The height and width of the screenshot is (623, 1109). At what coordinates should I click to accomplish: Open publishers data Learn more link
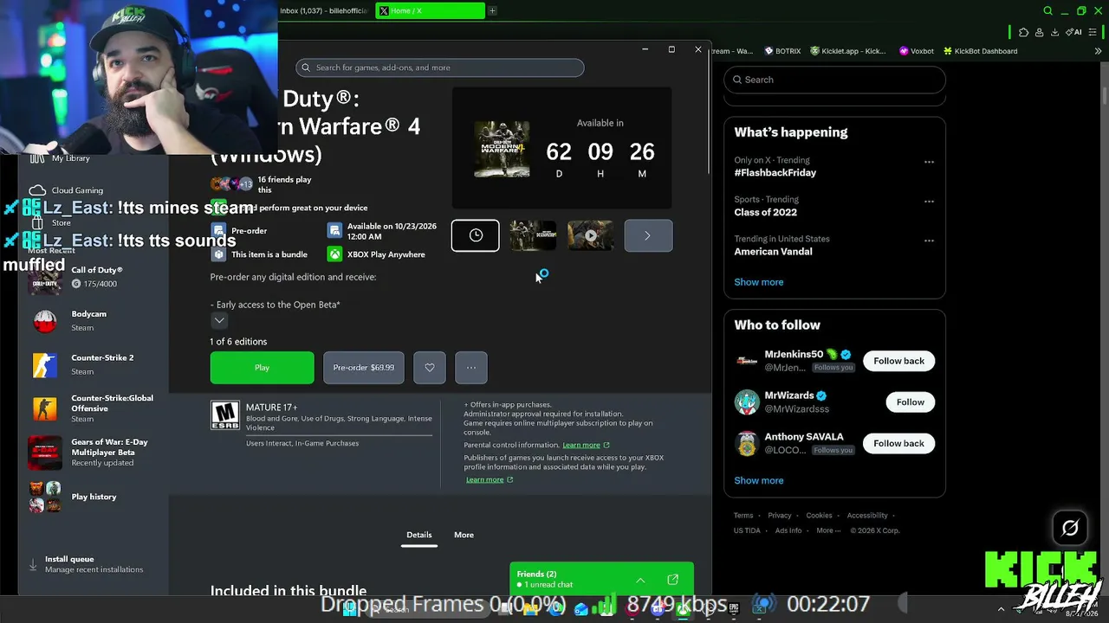tap(490, 479)
